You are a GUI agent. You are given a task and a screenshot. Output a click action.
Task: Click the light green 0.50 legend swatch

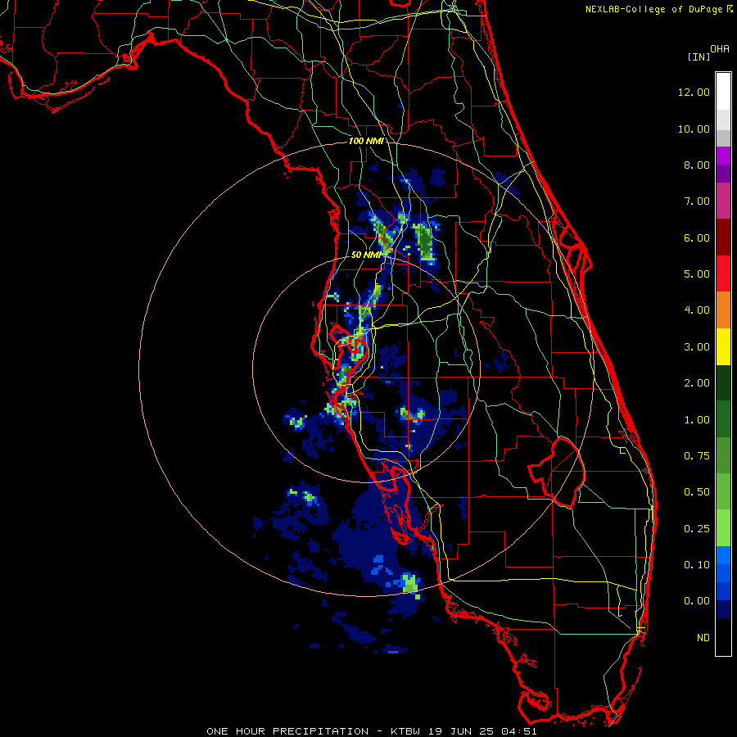tap(723, 491)
